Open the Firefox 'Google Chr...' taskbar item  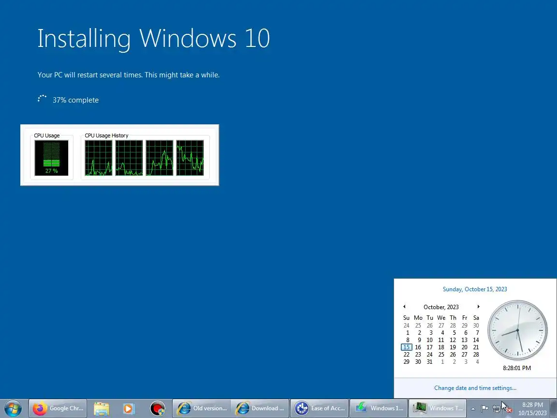coord(58,408)
